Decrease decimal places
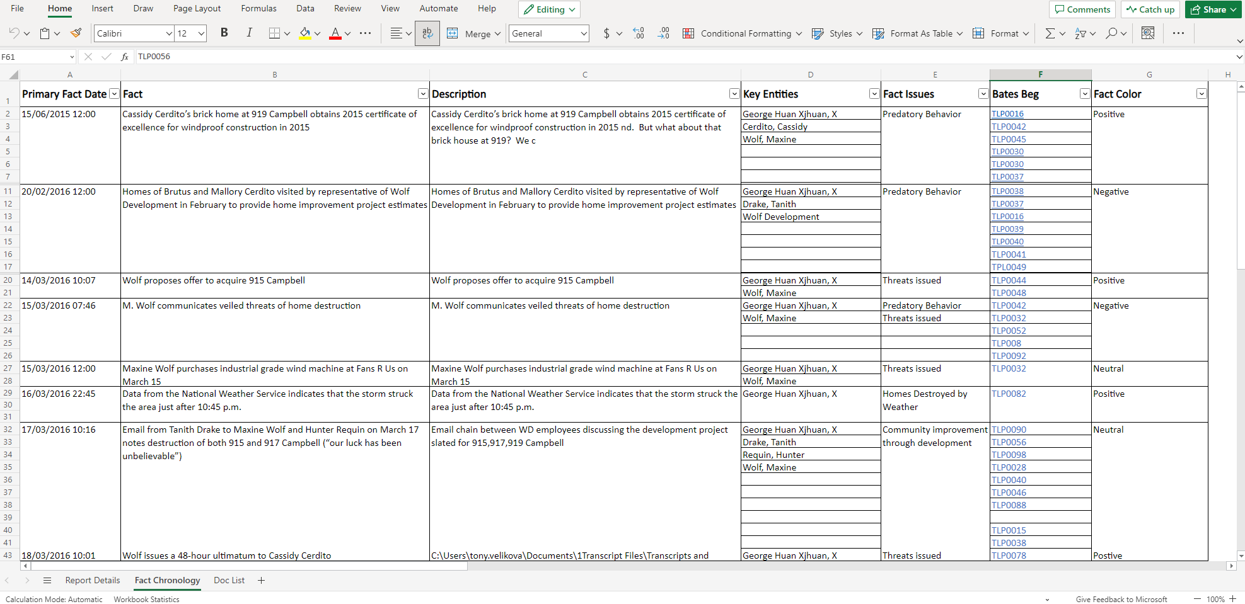The width and height of the screenshot is (1245, 604). pos(663,33)
